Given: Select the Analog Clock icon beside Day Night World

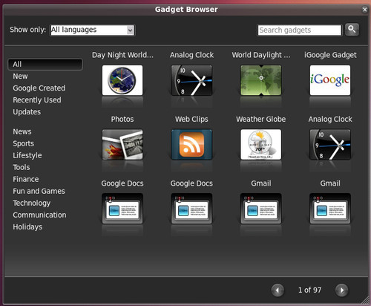Looking at the screenshot, I should coord(191,80).
